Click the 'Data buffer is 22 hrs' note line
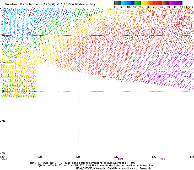 pos(95,166)
